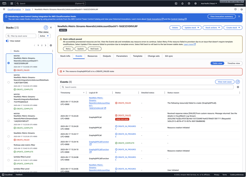Select NewrelicIntegrationRoleStack radio button
The image size is (246, 177).
coord(9,101)
